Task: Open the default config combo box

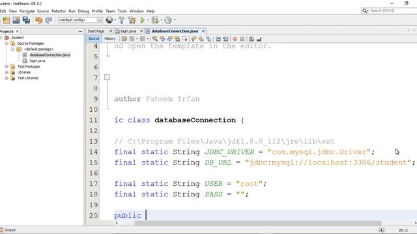Action: pyautogui.click(x=80, y=20)
